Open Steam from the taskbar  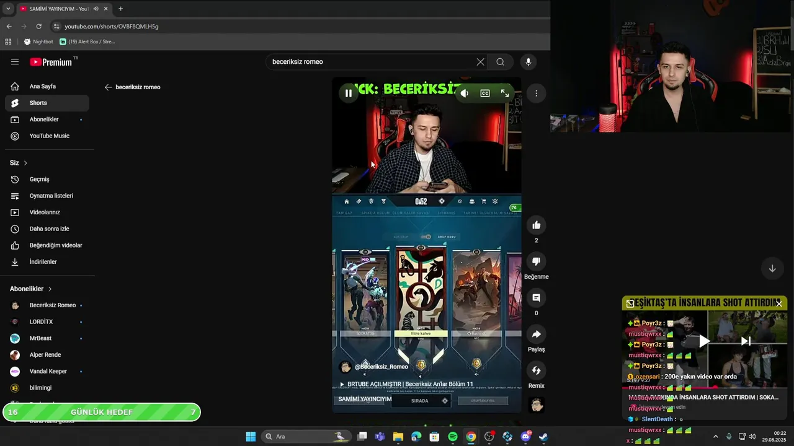(x=543, y=437)
